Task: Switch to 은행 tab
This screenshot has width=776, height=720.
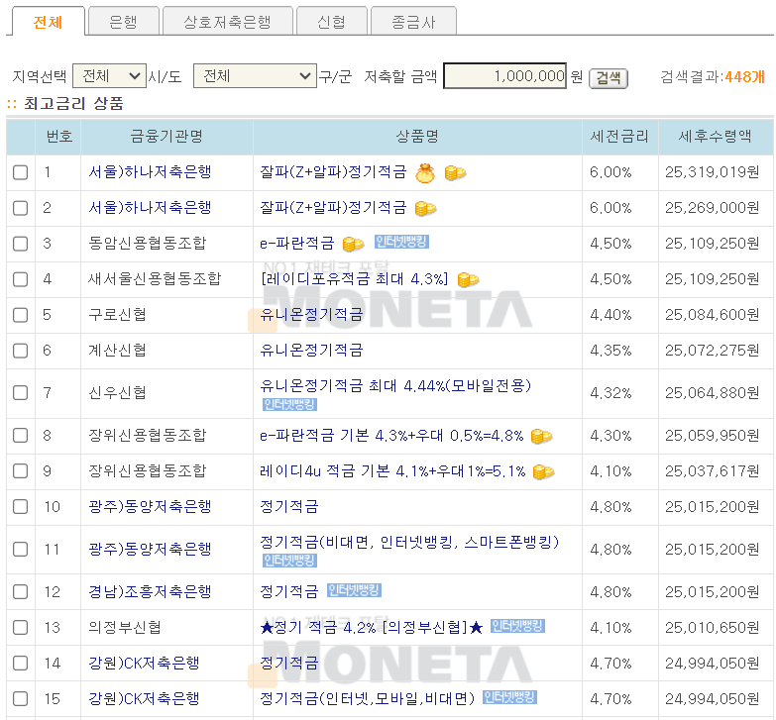Action: tap(123, 22)
